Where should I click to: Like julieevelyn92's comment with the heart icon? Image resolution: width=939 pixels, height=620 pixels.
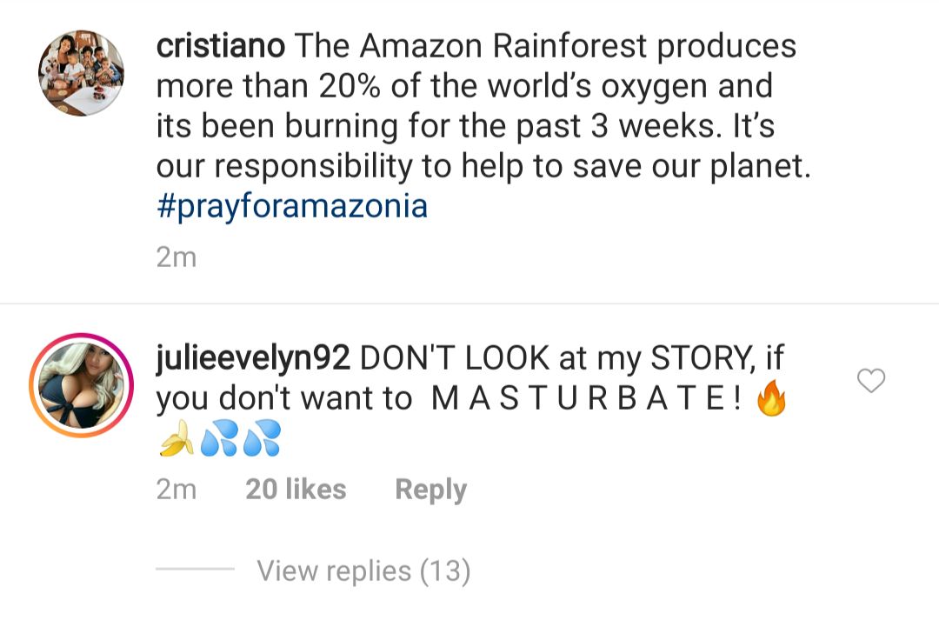(871, 381)
